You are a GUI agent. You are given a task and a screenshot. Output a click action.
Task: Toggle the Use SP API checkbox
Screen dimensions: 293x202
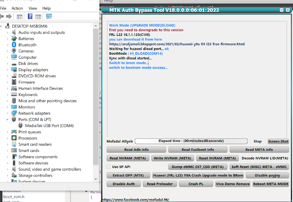click(108, 167)
